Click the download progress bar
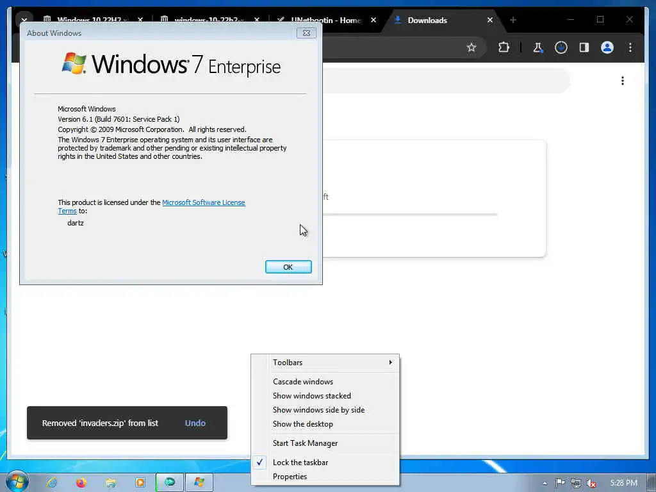The image size is (656, 492). pyautogui.click(x=410, y=214)
